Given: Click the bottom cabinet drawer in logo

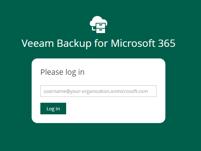Looking at the screenshot, I should coord(101,31).
